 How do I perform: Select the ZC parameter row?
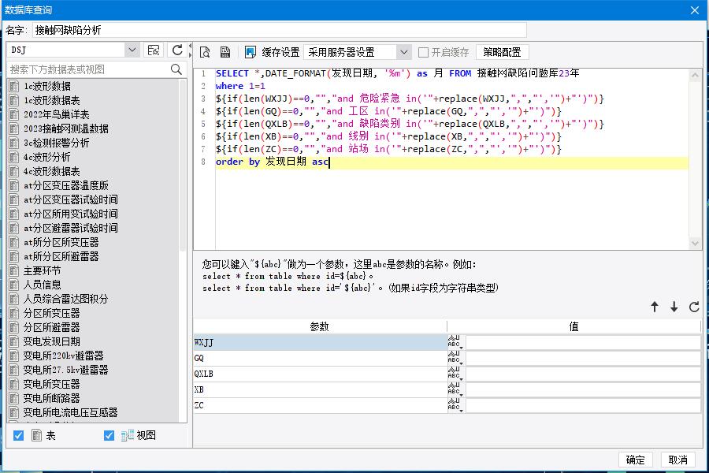click(x=320, y=405)
